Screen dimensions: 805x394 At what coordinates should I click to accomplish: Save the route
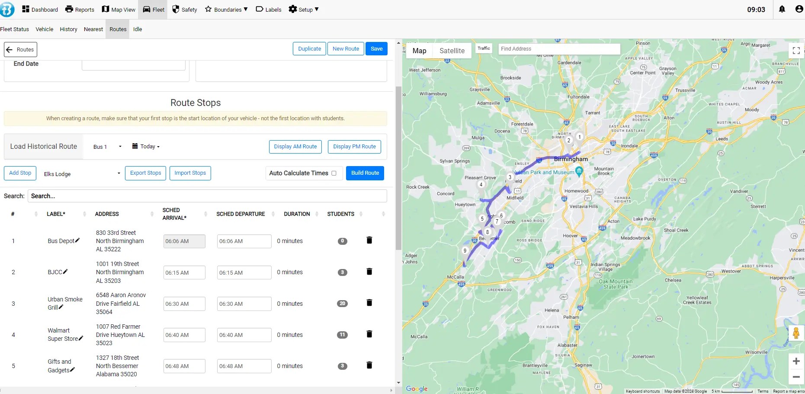click(x=377, y=49)
